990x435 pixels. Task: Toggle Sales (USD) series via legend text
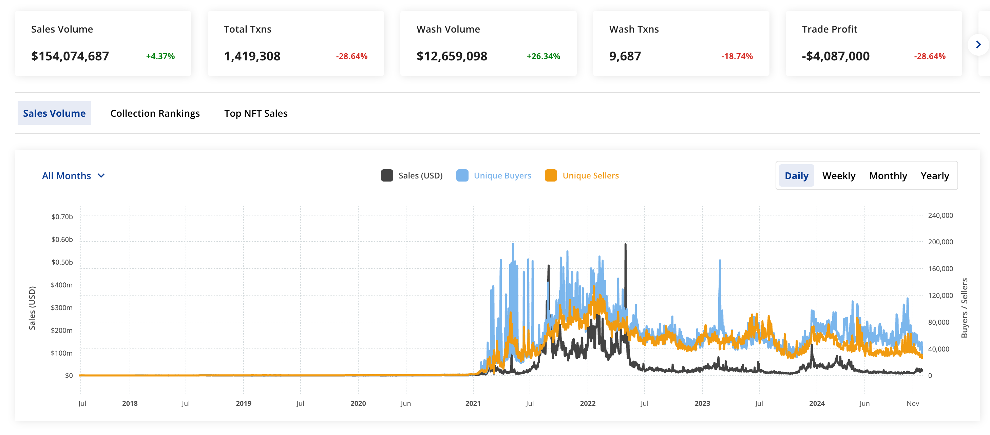pos(420,176)
